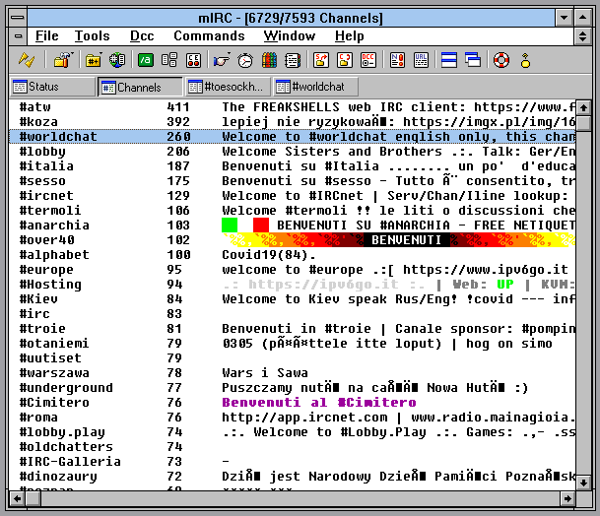Select the #termoli channel row
This screenshot has width=600, height=516.
pyautogui.click(x=293, y=211)
